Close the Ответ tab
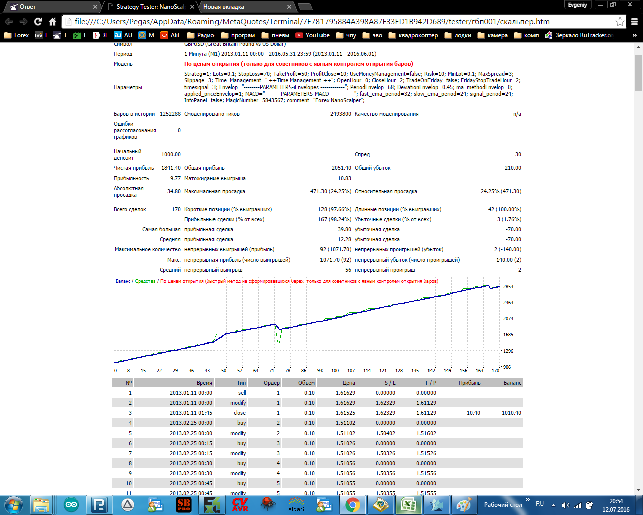This screenshot has width=643, height=515. pos(95,7)
